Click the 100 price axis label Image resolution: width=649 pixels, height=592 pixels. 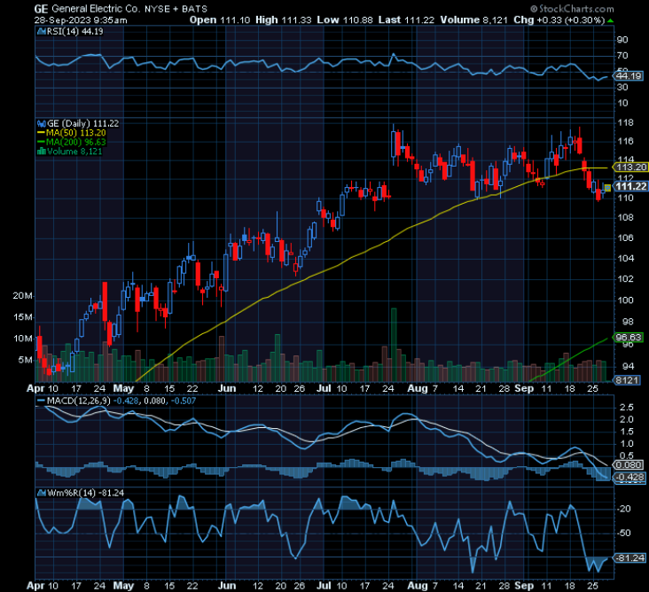626,300
